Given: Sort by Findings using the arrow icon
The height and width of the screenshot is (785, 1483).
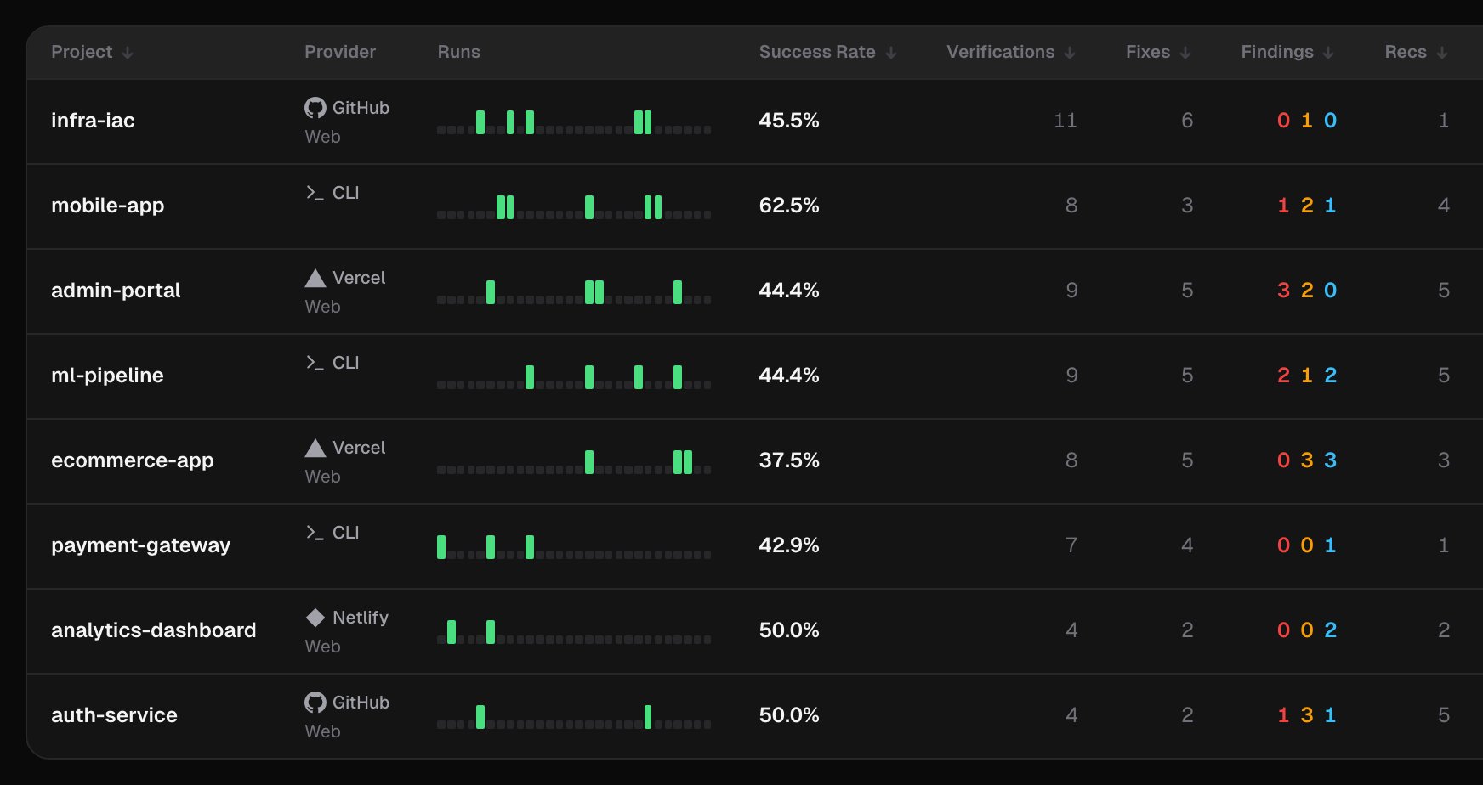Looking at the screenshot, I should coord(1328,53).
